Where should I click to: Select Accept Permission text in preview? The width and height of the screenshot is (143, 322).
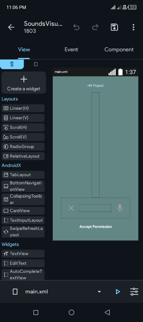(96, 227)
